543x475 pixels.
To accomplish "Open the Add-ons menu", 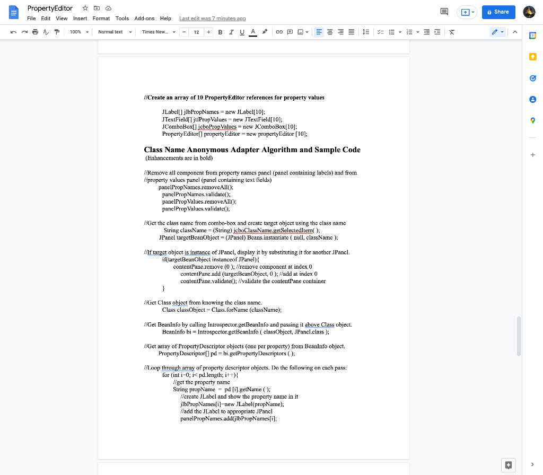I will point(144,18).
